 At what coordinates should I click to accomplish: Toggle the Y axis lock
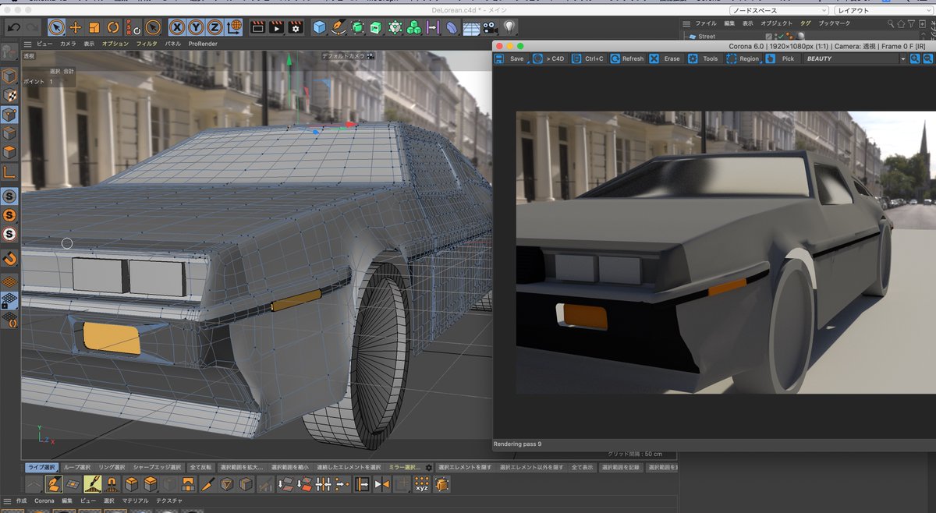pos(196,27)
